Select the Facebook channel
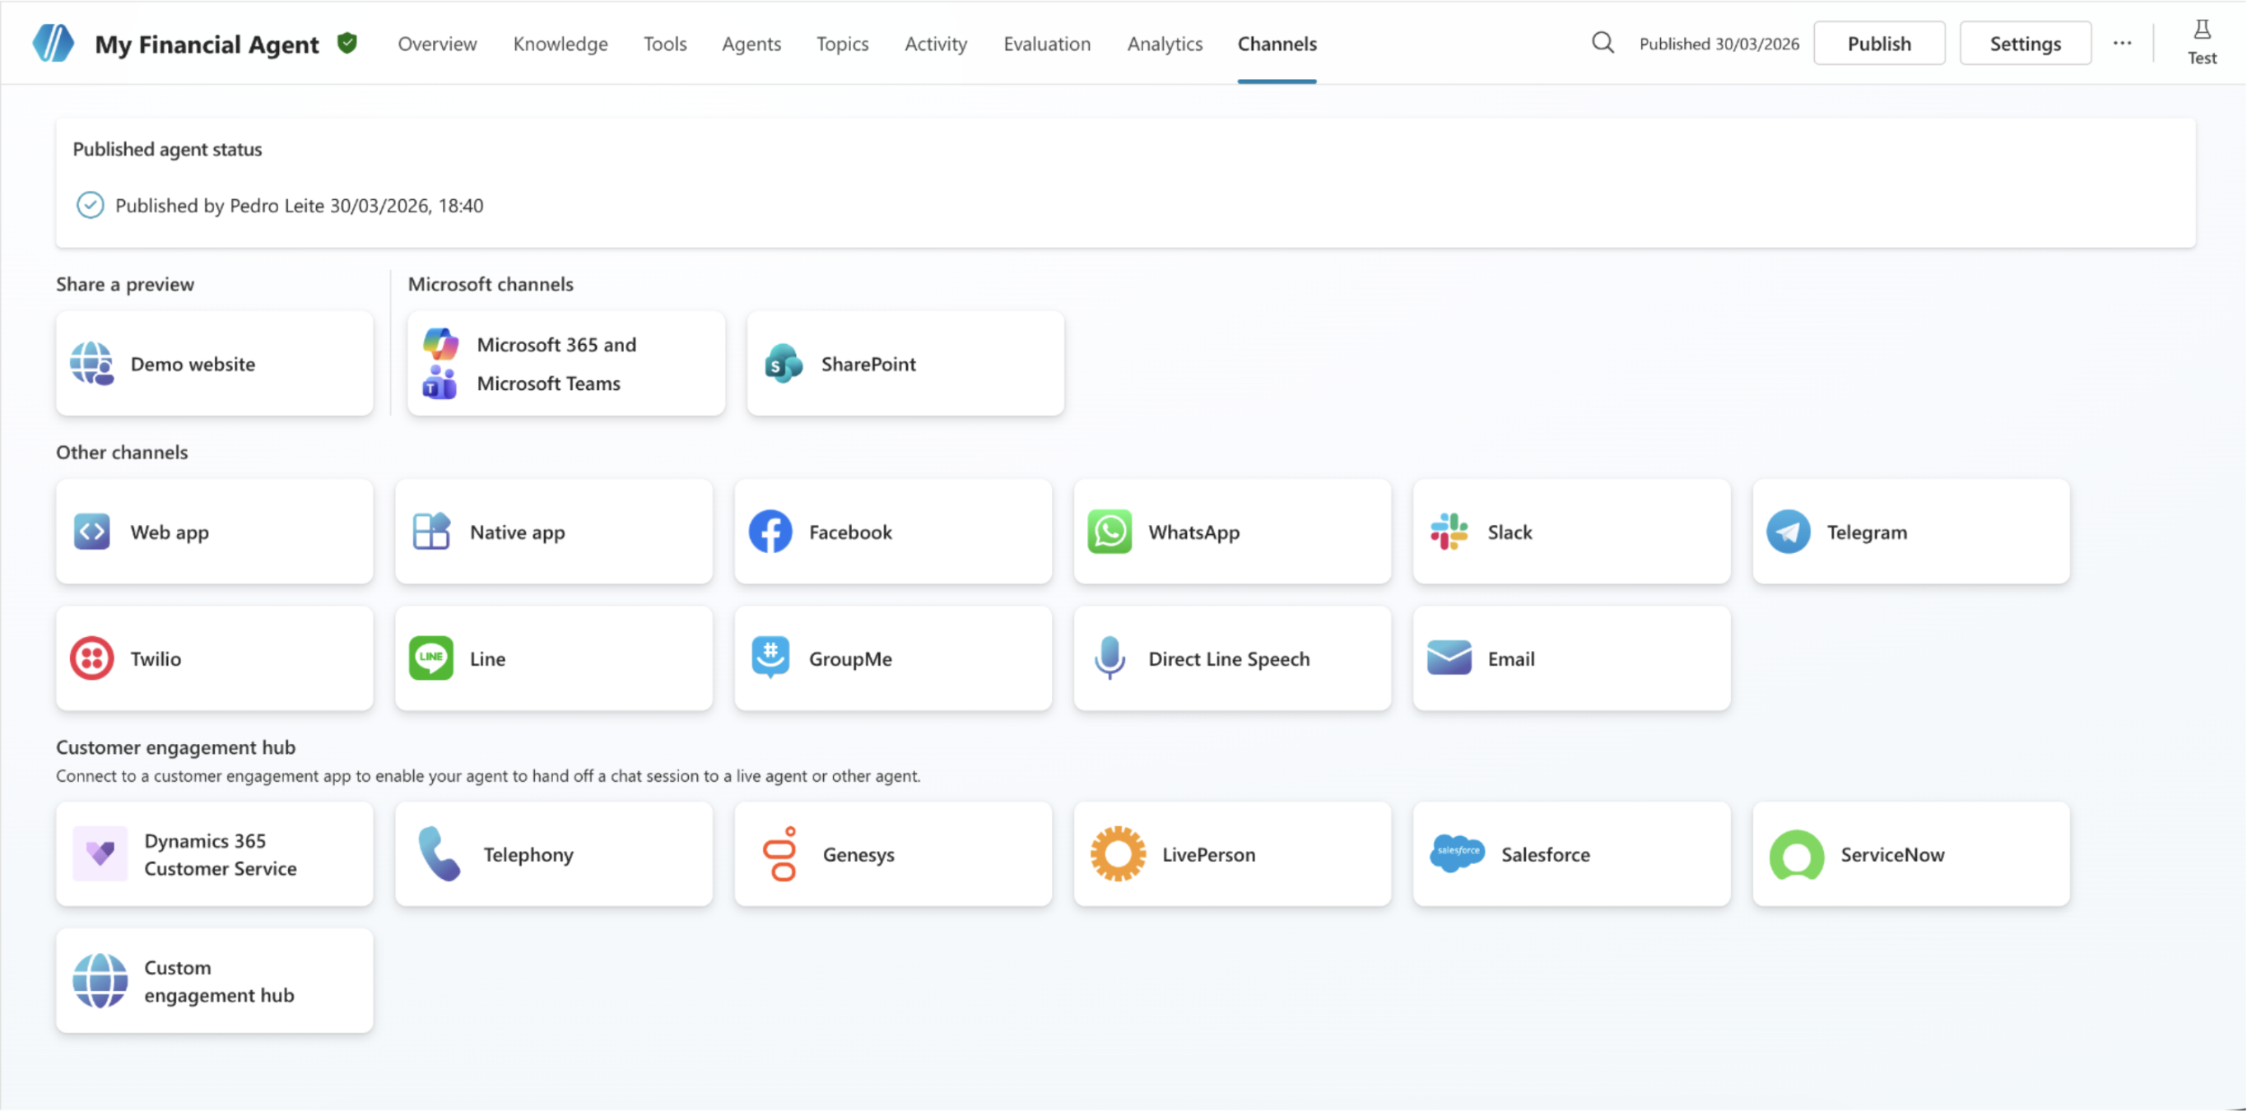 point(893,531)
